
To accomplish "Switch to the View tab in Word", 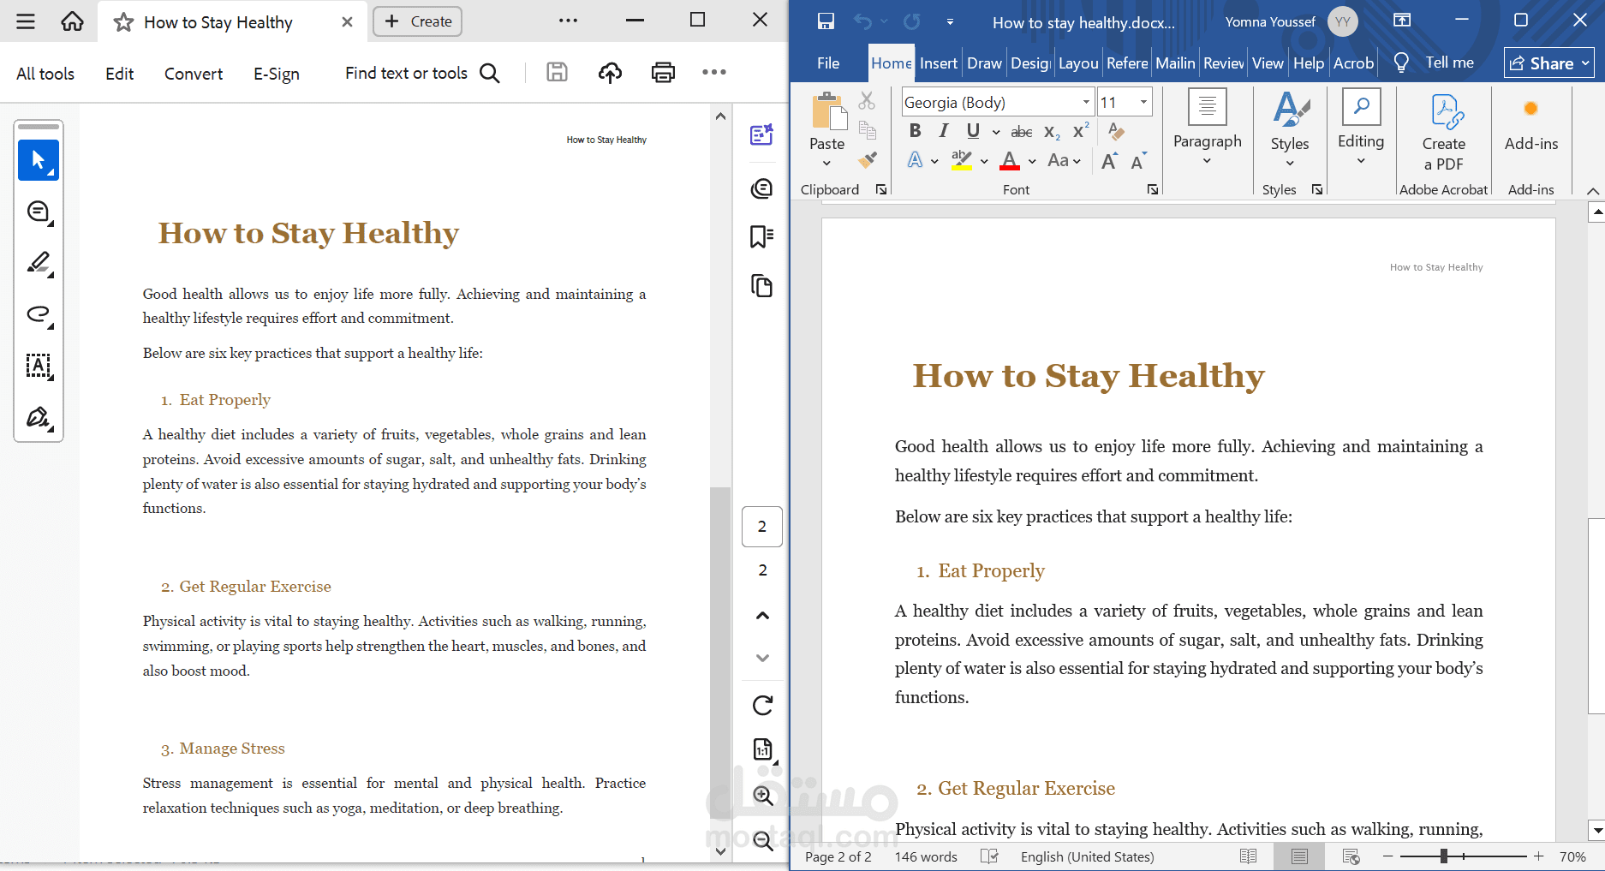I will pos(1268,63).
